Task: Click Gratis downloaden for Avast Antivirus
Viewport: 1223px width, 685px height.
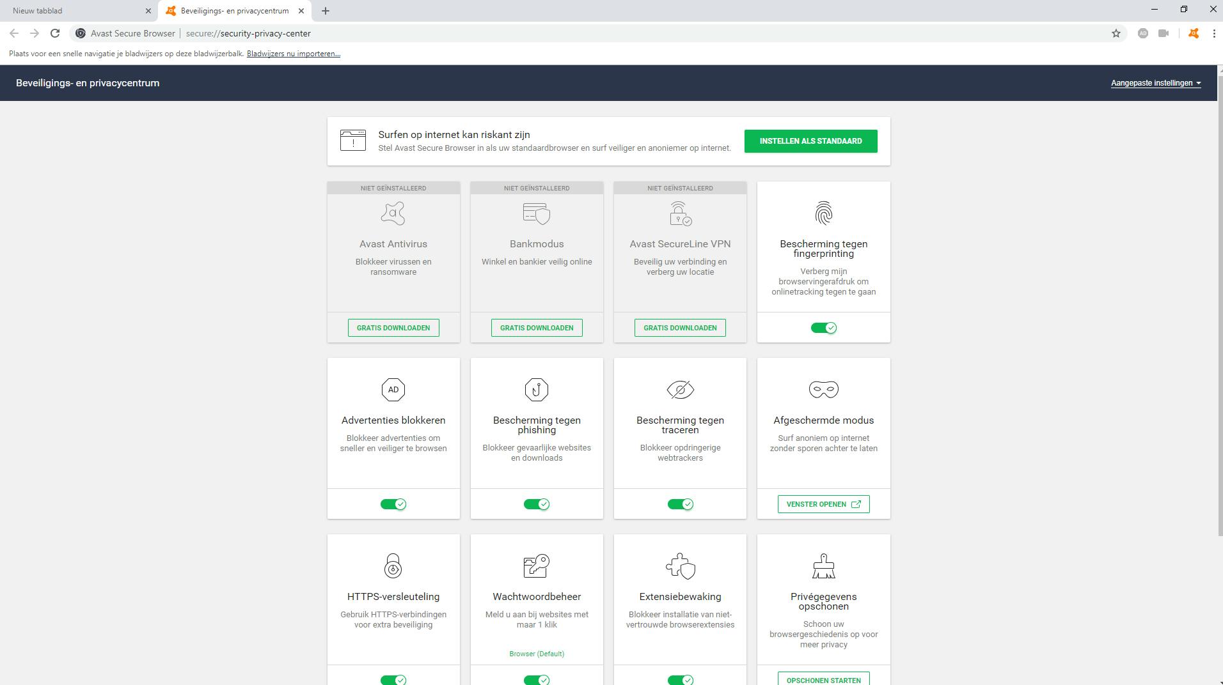Action: coord(393,328)
